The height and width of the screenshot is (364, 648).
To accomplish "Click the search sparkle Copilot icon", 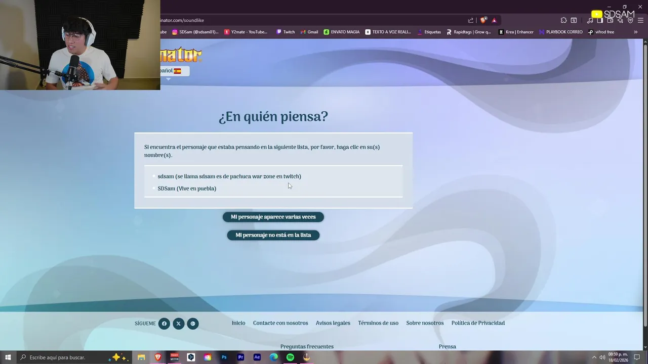I will (x=119, y=357).
